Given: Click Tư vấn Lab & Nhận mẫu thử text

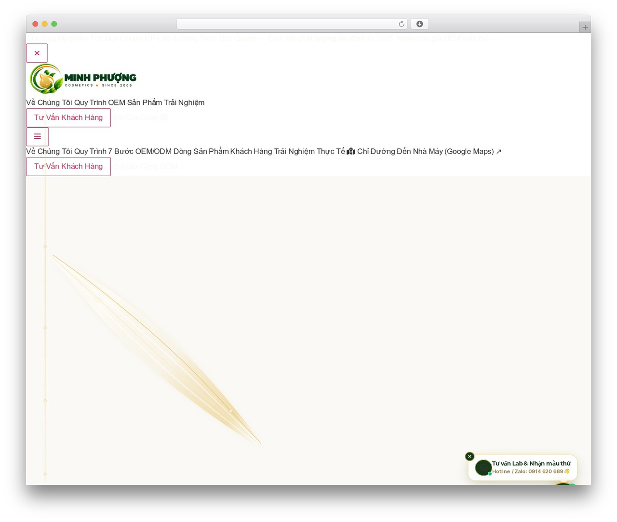Looking at the screenshot, I should [531, 464].
